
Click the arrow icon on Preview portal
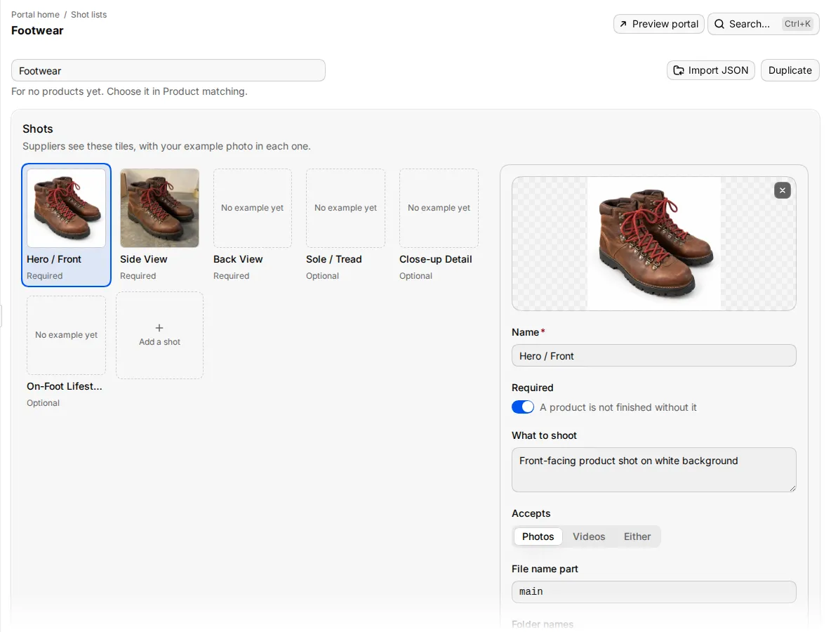coord(623,24)
